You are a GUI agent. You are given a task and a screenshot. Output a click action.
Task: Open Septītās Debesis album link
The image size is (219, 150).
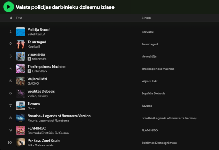[x=153, y=93]
